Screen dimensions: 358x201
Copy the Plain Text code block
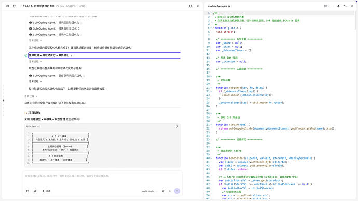point(177,127)
